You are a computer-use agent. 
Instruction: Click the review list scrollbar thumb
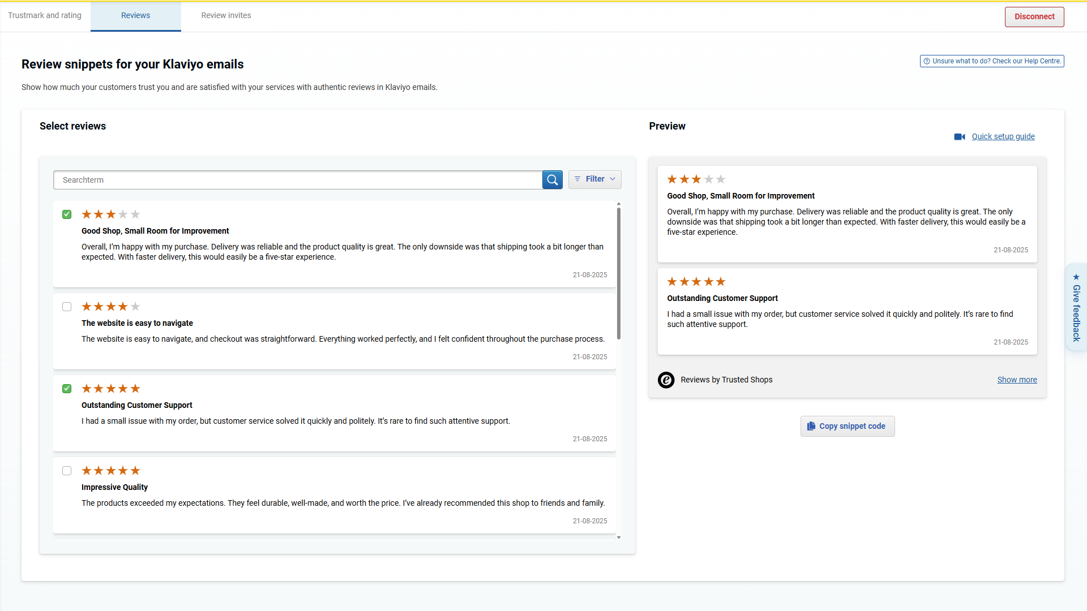pos(619,274)
